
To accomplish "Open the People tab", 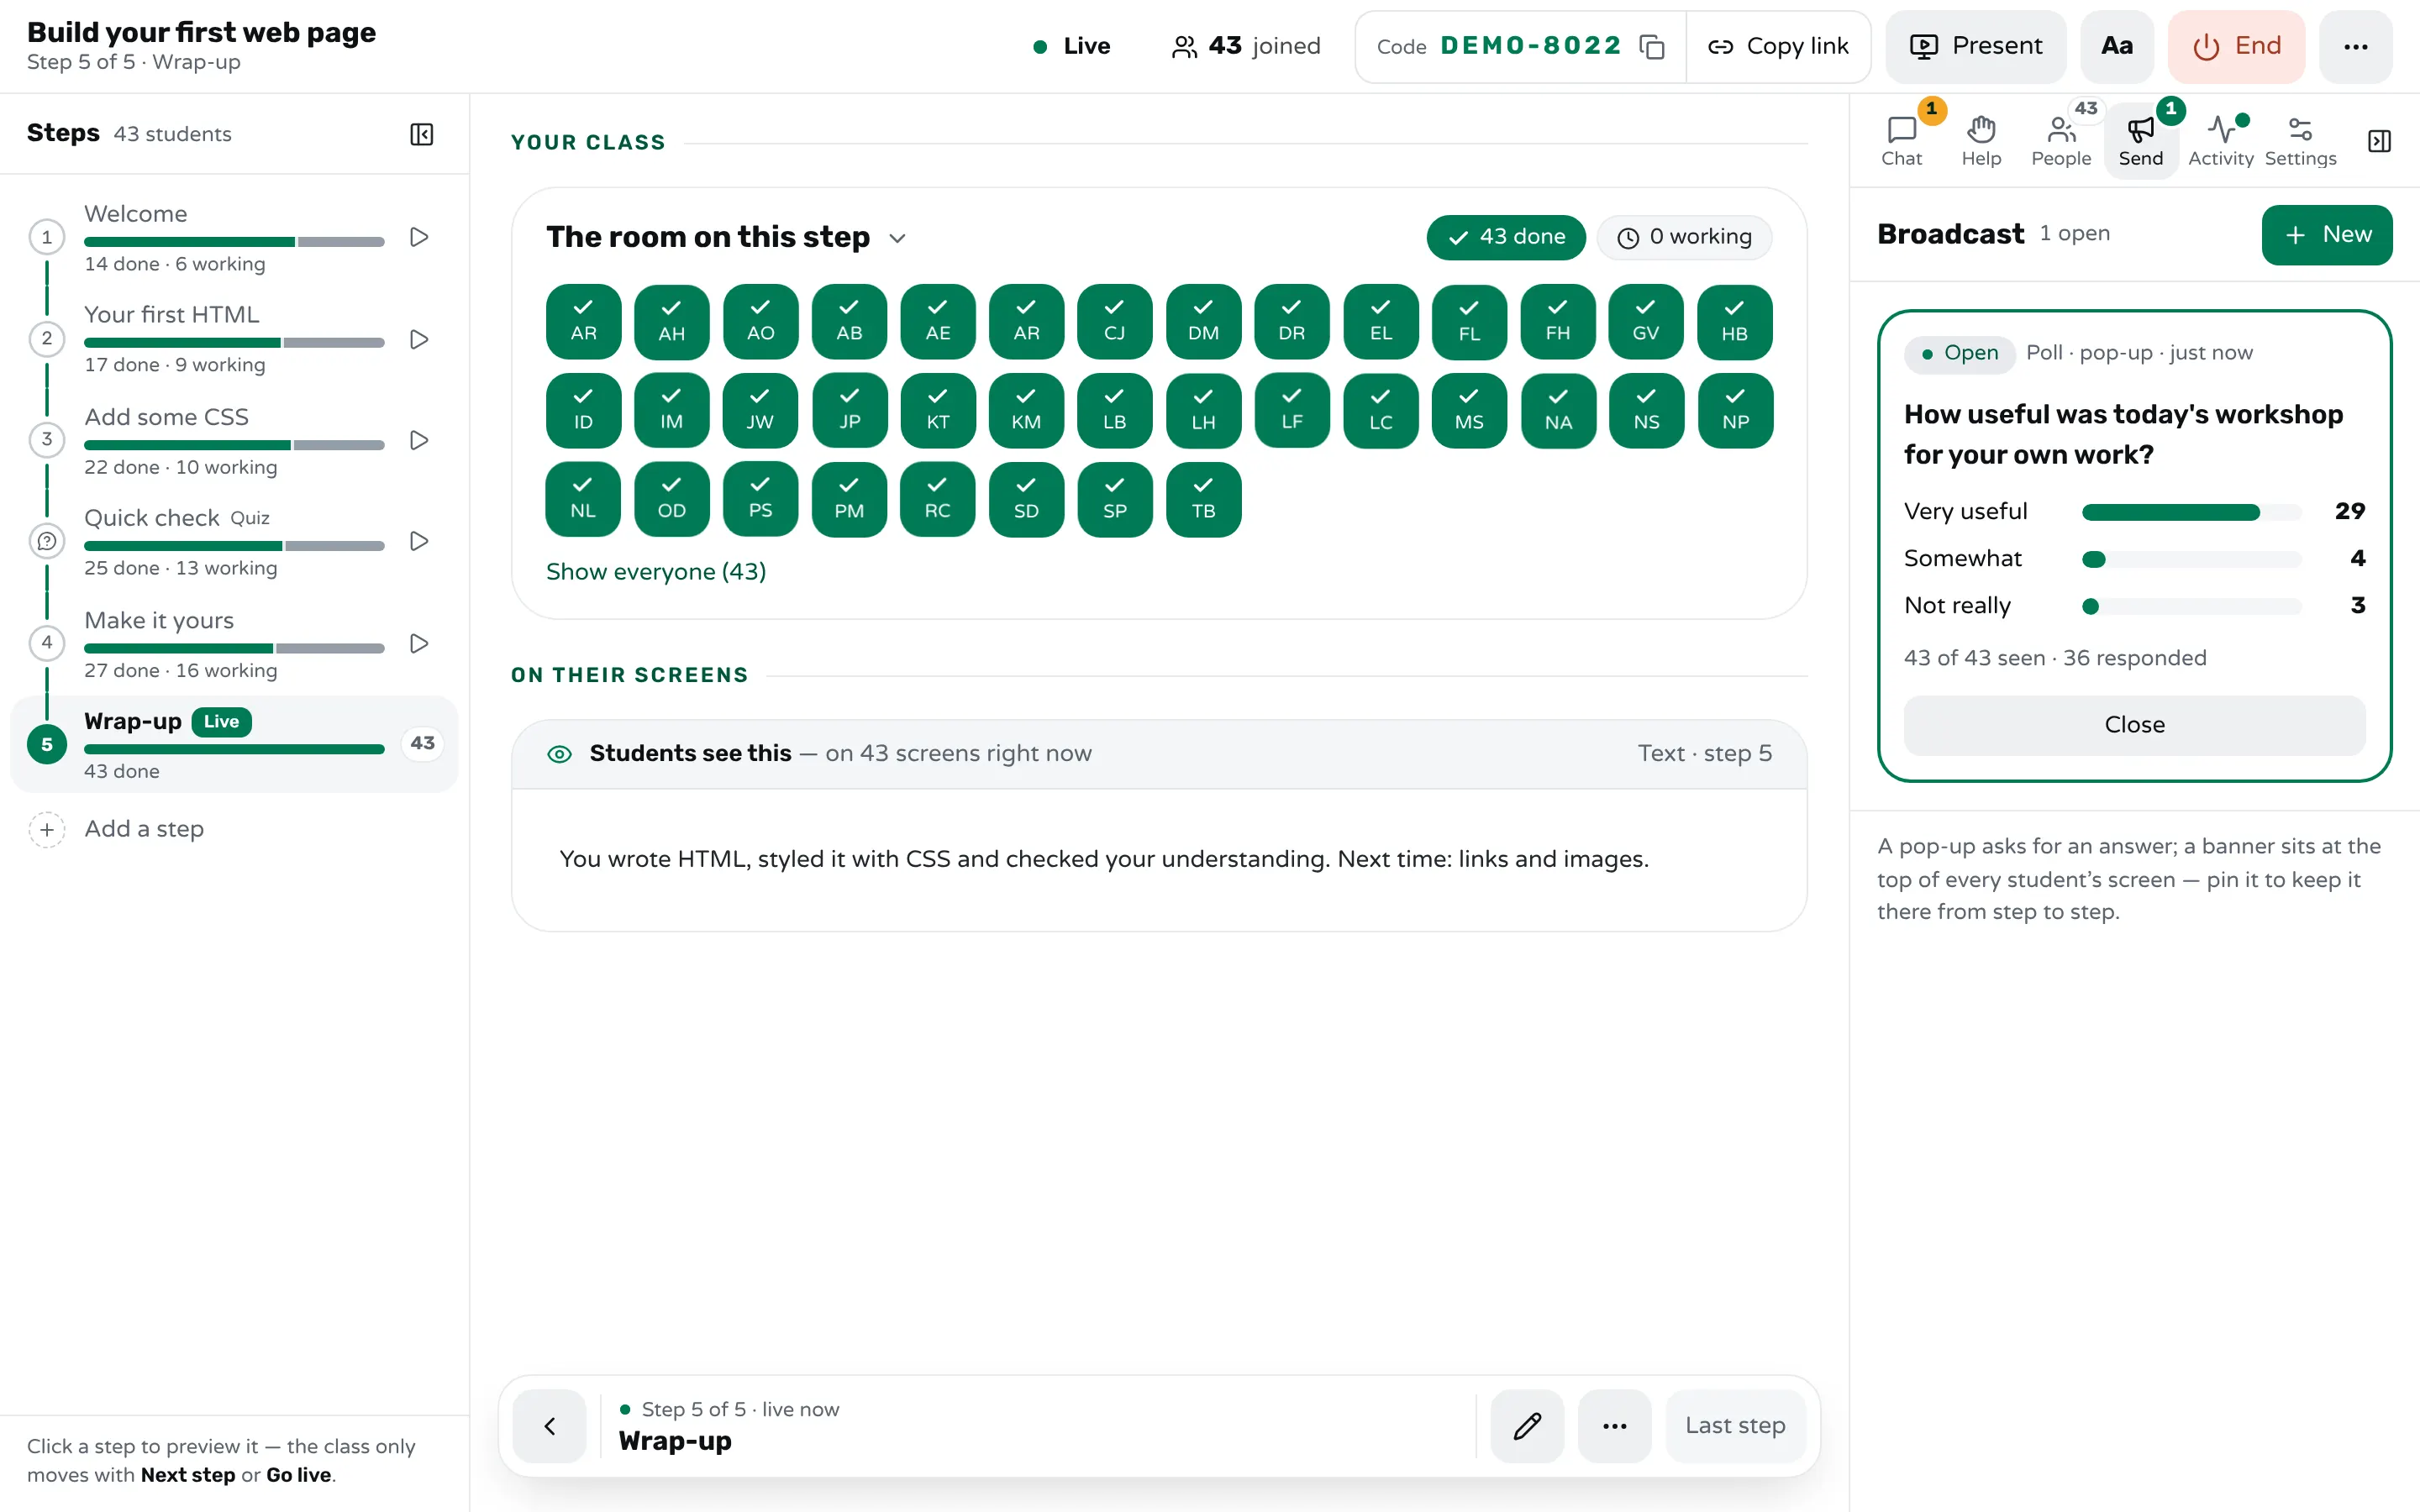I will coord(2061,141).
